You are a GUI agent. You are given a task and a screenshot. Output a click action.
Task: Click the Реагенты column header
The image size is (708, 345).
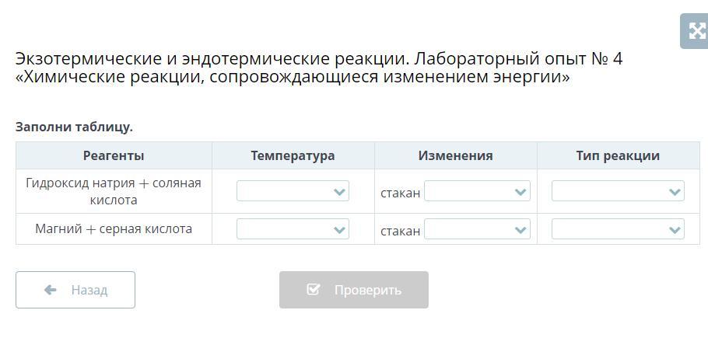[x=114, y=155]
